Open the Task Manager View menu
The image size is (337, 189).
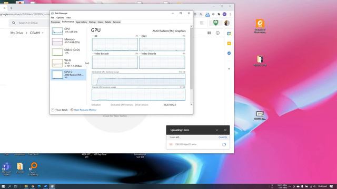68,17
